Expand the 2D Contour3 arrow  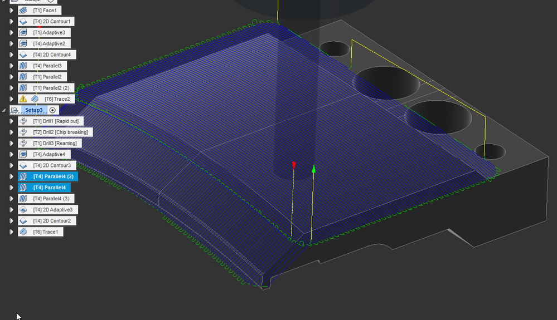pos(11,165)
